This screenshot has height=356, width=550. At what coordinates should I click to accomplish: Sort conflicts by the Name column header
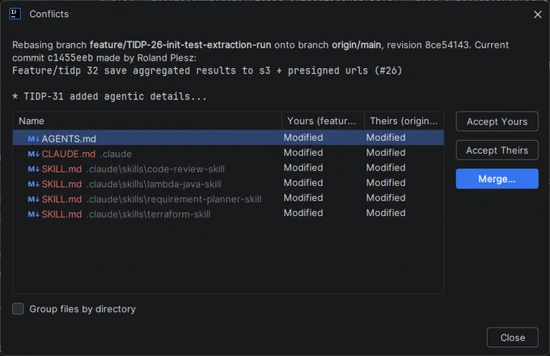147,121
